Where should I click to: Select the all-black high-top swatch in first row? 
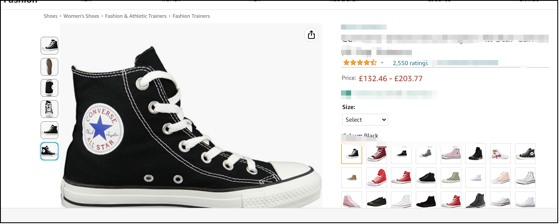pos(476,154)
